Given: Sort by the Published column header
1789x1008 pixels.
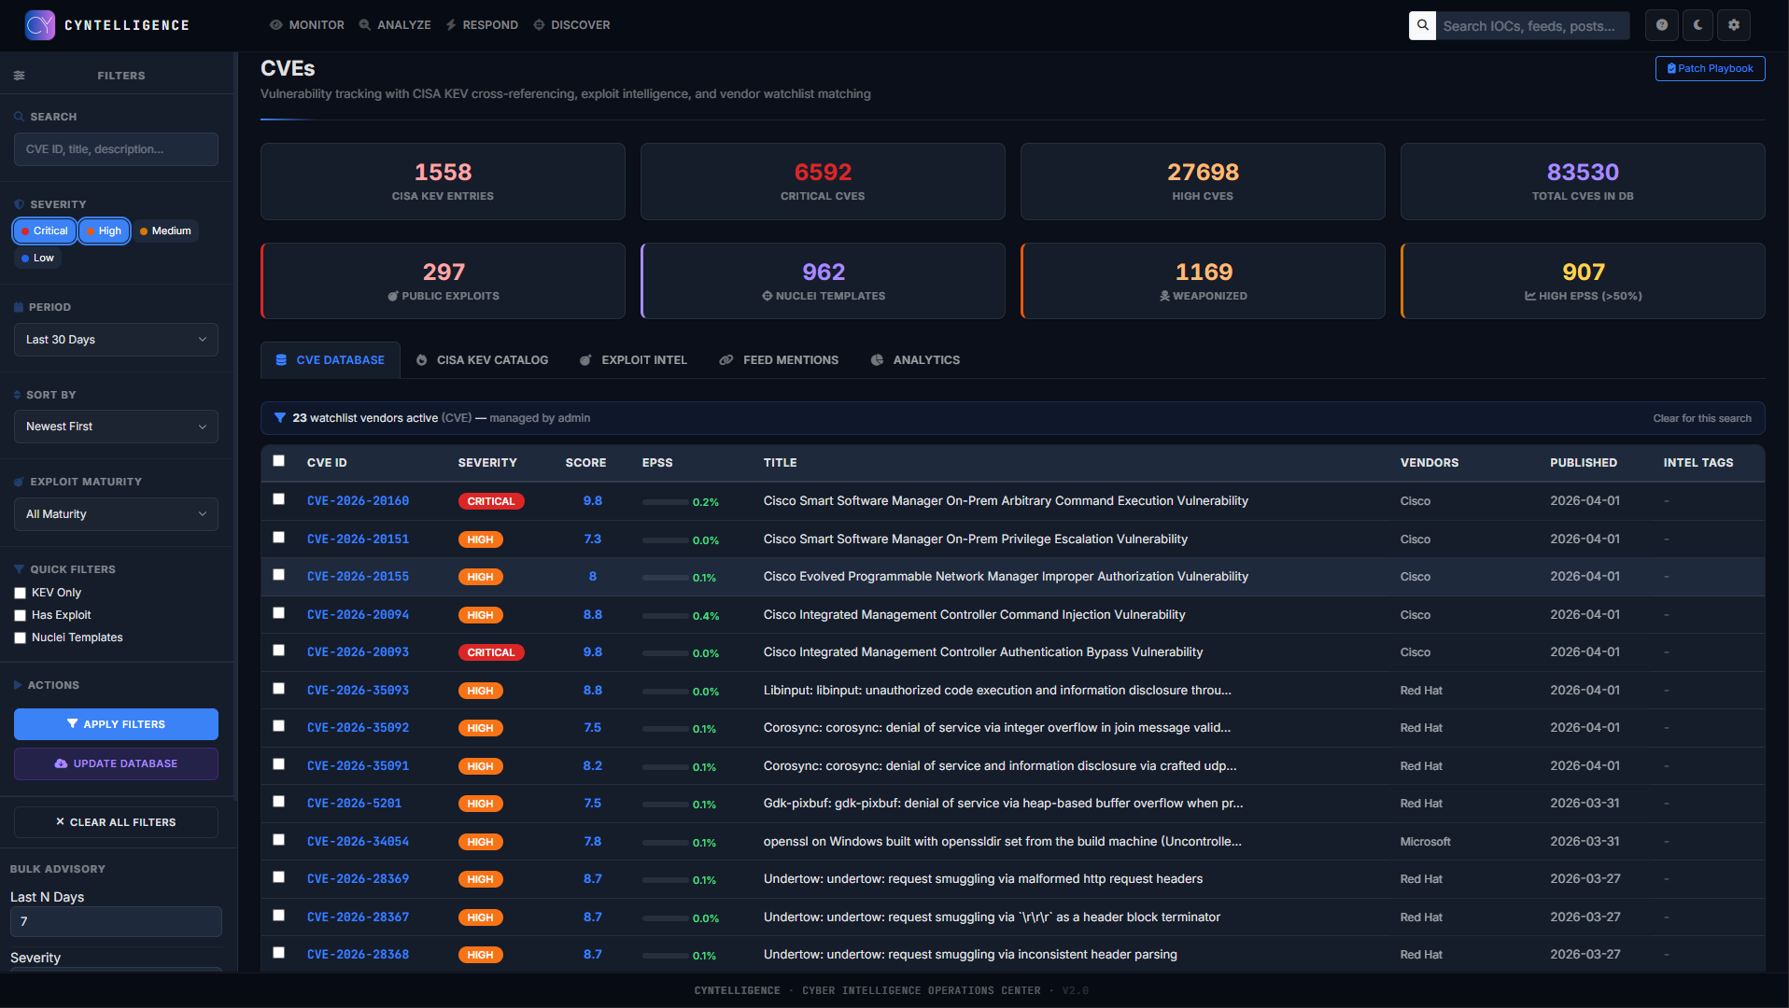Looking at the screenshot, I should click(1583, 463).
